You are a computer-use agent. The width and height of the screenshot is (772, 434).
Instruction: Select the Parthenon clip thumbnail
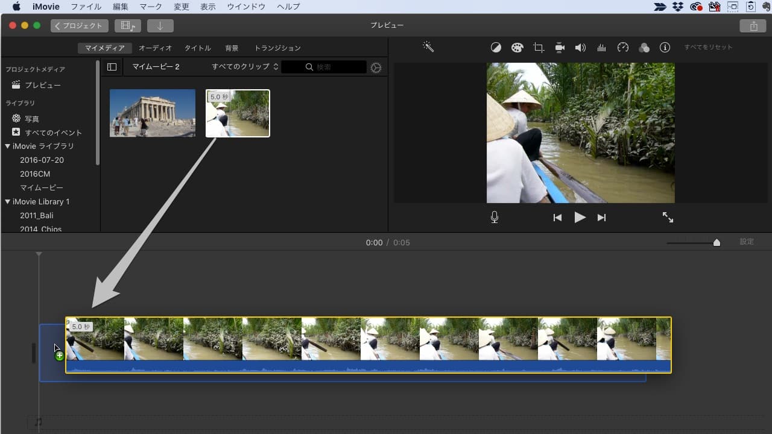pyautogui.click(x=153, y=113)
